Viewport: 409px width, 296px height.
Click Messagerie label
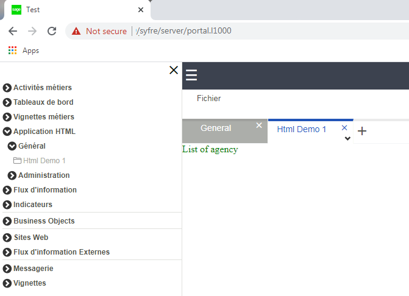[34, 268]
